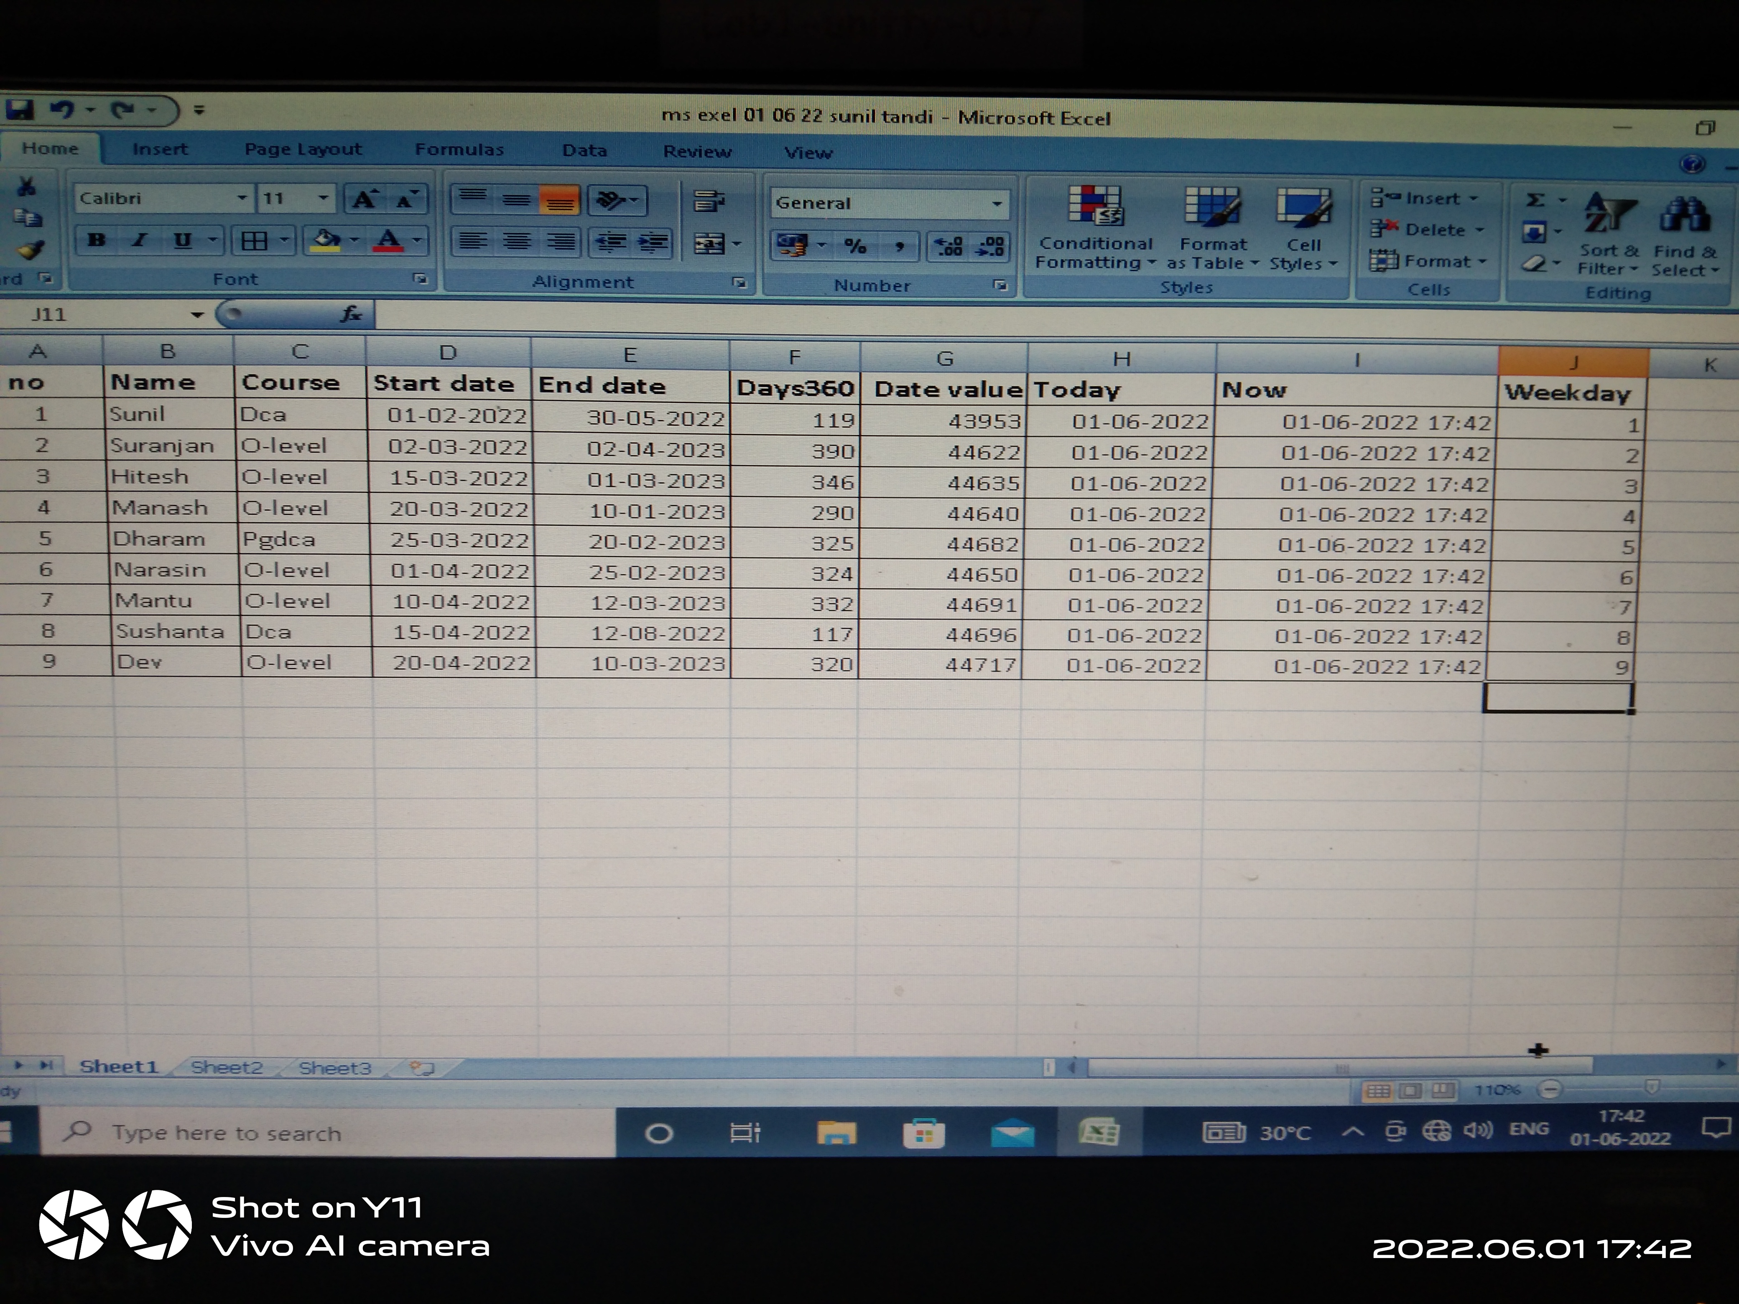
Task: Open Conditional Formatting menu
Action: point(1095,229)
